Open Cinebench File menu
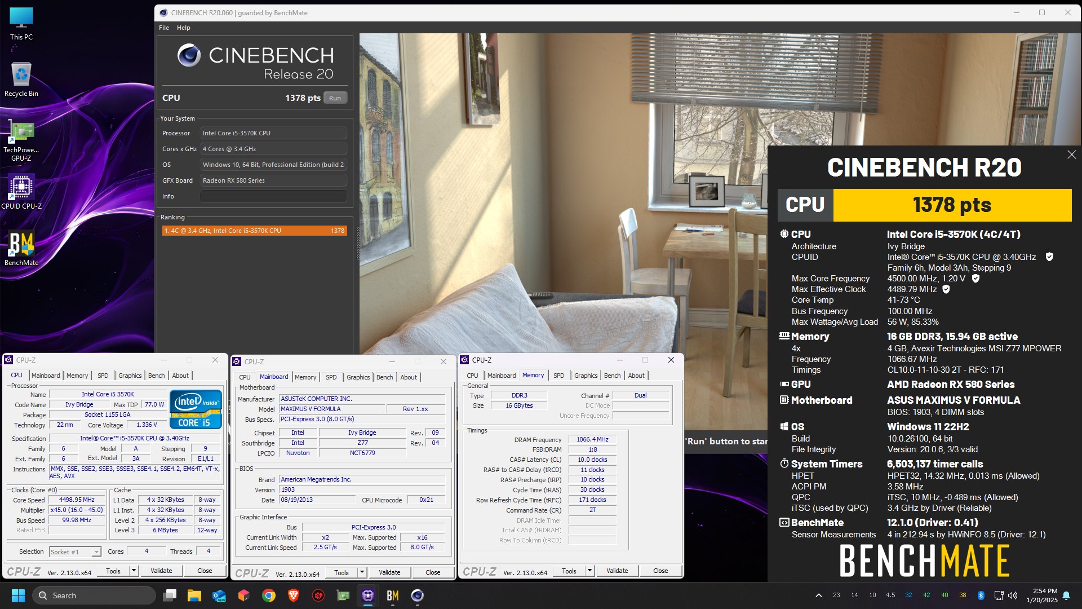The width and height of the screenshot is (1082, 609). coord(164,28)
